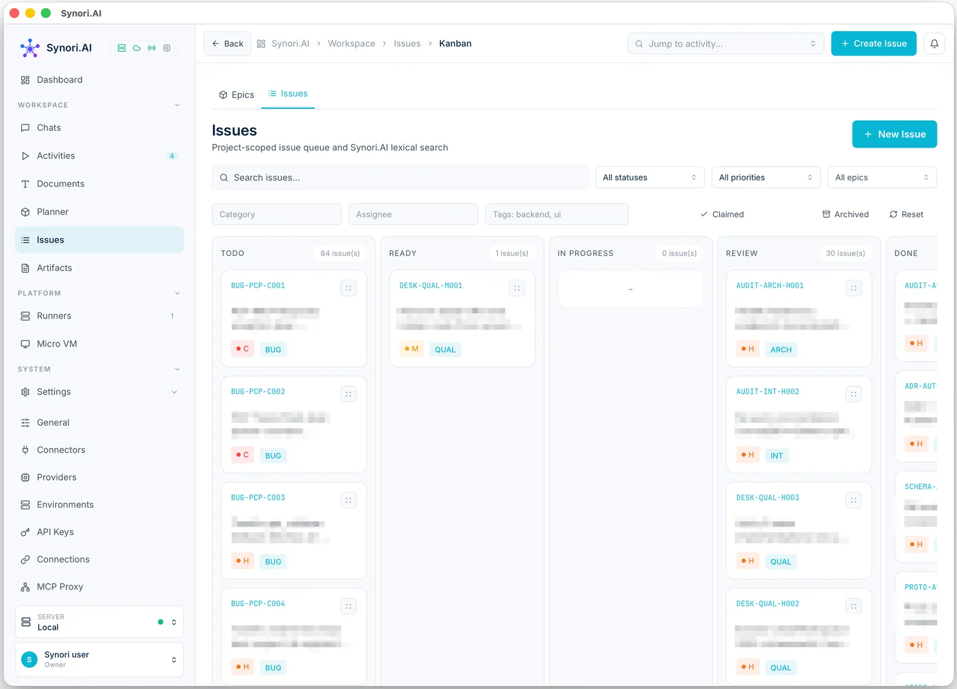Click the Search issues field
The image size is (957, 689).
coord(400,177)
